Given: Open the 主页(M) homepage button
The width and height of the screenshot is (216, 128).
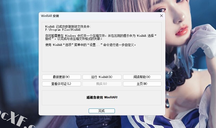Looking at the screenshot, I should coord(142,84).
